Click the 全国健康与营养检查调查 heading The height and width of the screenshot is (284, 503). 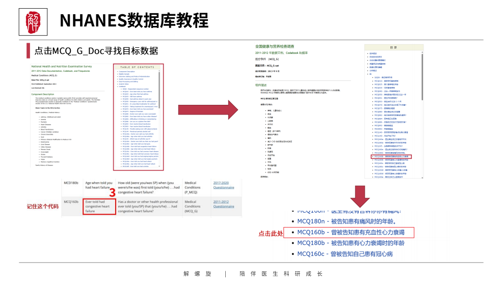275,46
